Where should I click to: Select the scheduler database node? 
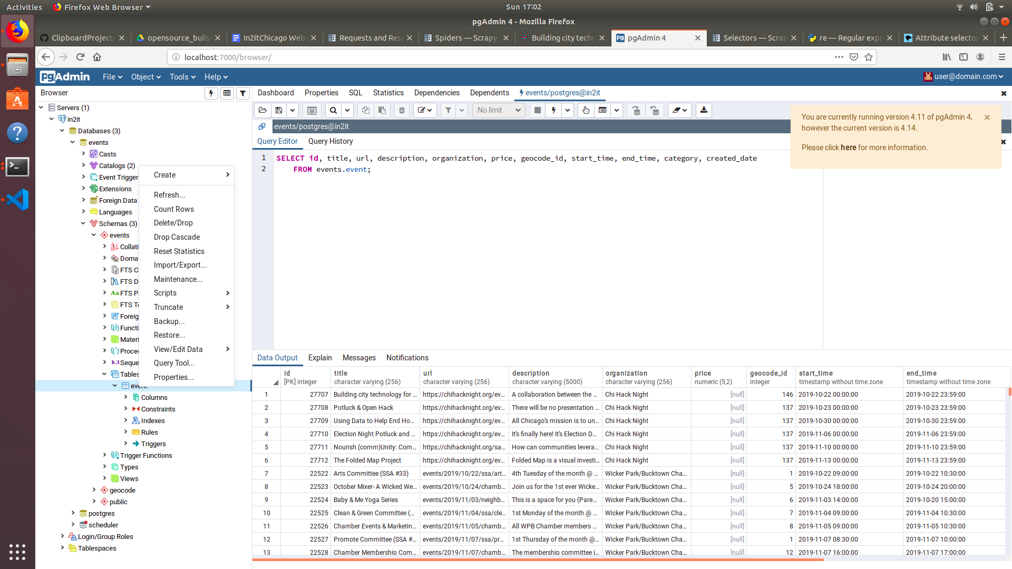tap(103, 525)
